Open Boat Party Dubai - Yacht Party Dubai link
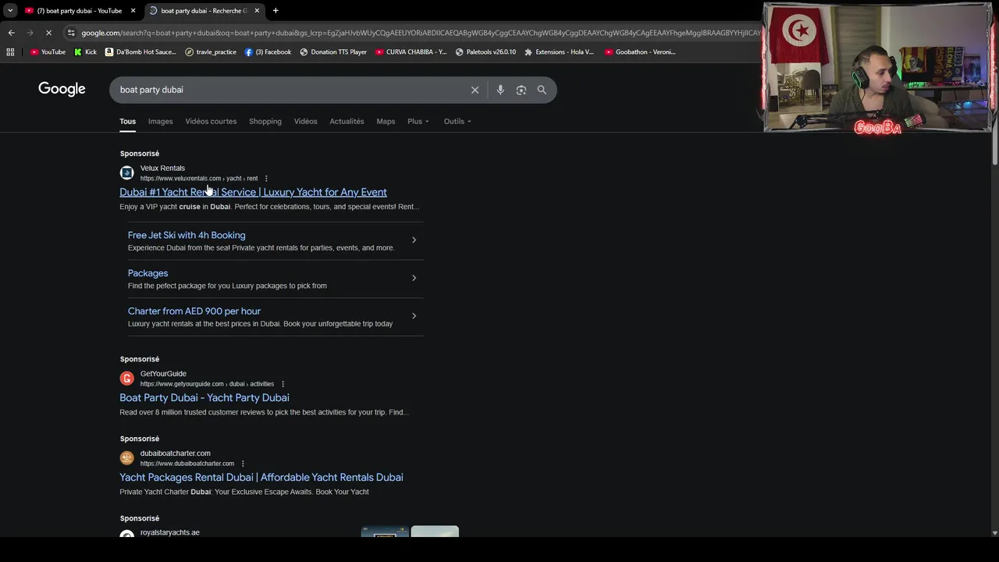Screen dimensions: 999x562 coord(204,397)
